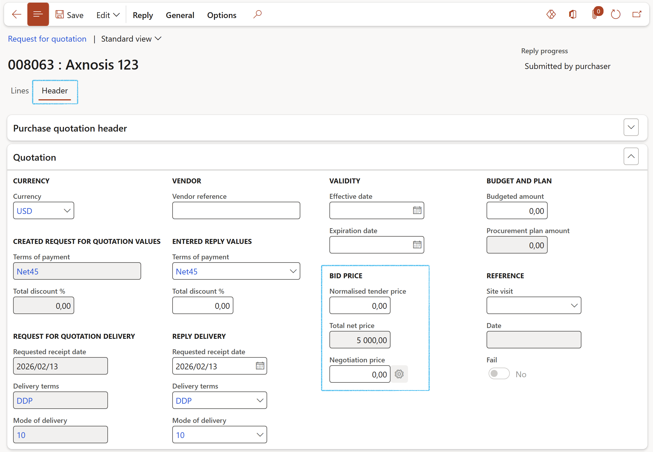
Task: Switch to the Lines tab
Action: pyautogui.click(x=19, y=91)
